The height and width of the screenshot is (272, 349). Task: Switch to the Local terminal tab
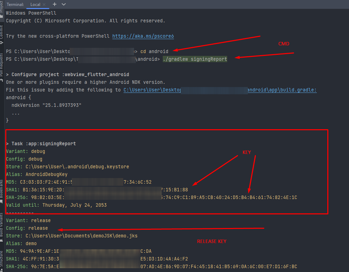[x=35, y=5]
